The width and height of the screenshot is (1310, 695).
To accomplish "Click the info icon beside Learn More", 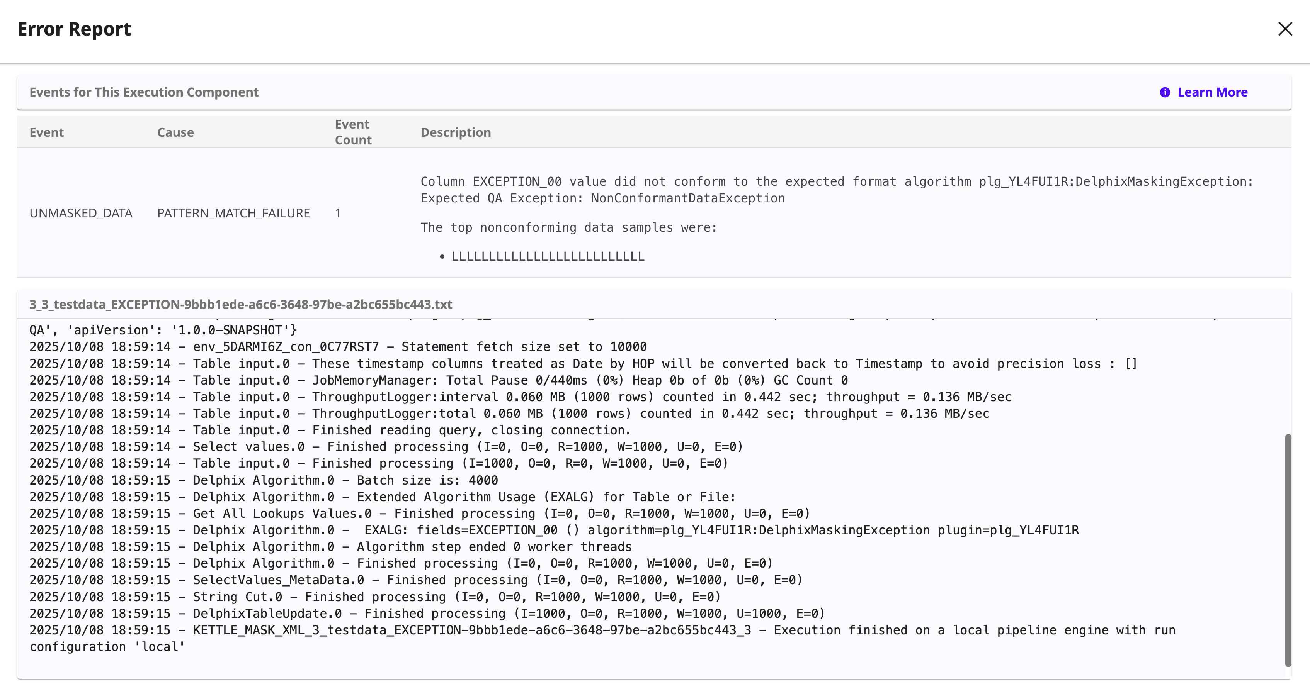I will [1165, 92].
